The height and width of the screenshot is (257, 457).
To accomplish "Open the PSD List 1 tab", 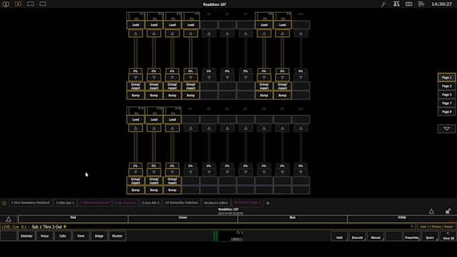I will coord(65,203).
